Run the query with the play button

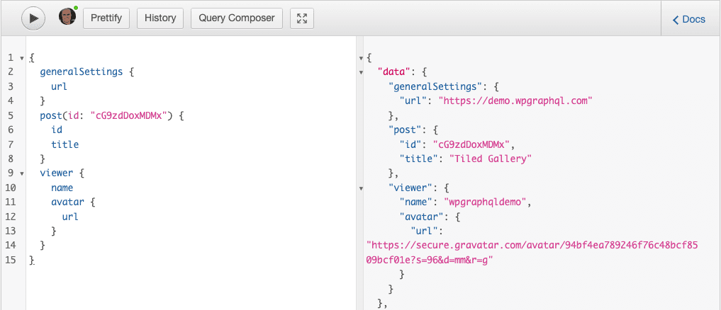click(33, 18)
